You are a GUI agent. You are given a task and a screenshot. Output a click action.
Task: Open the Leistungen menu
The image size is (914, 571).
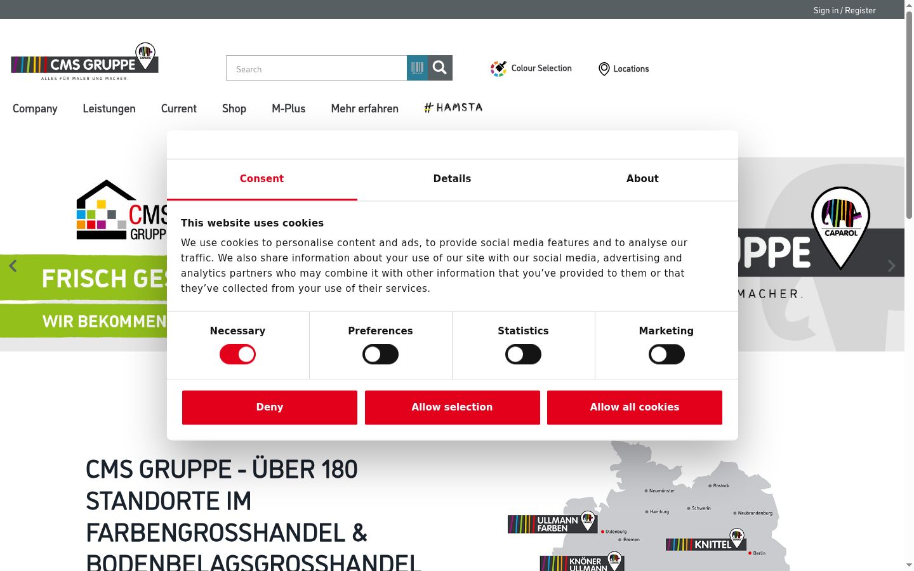pyautogui.click(x=109, y=108)
